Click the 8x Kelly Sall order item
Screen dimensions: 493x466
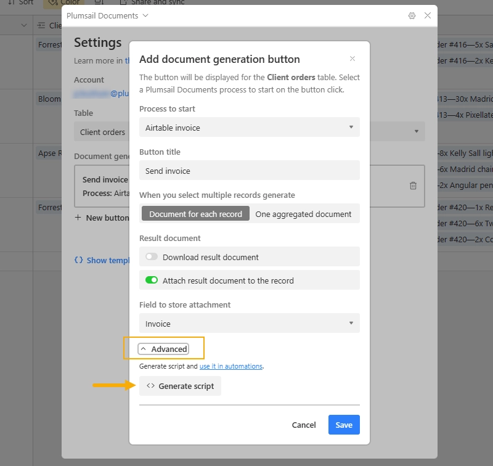465,153
